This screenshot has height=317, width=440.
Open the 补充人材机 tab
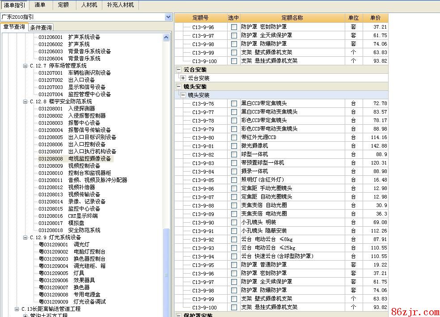pyautogui.click(x=120, y=5)
